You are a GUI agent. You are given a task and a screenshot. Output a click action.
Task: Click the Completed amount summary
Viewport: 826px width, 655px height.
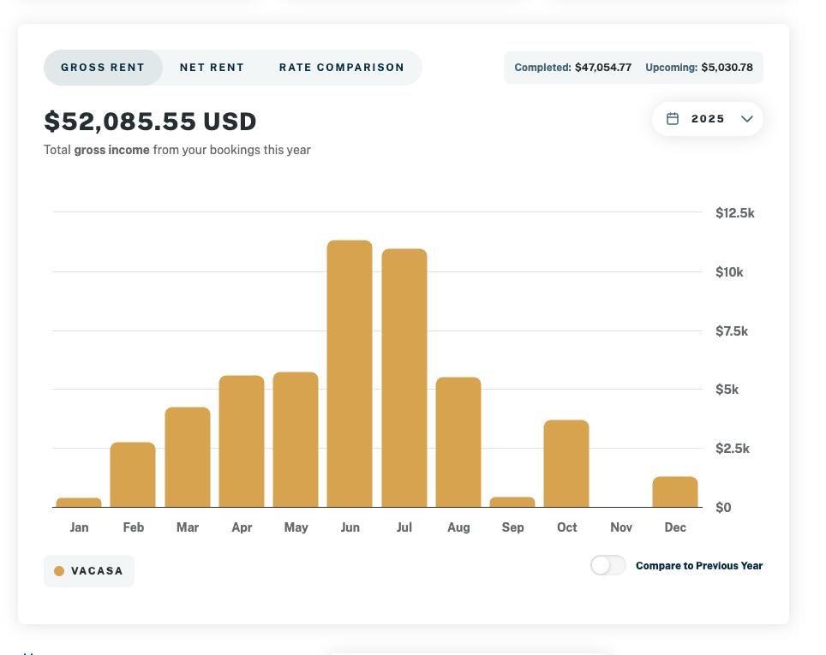[572, 68]
